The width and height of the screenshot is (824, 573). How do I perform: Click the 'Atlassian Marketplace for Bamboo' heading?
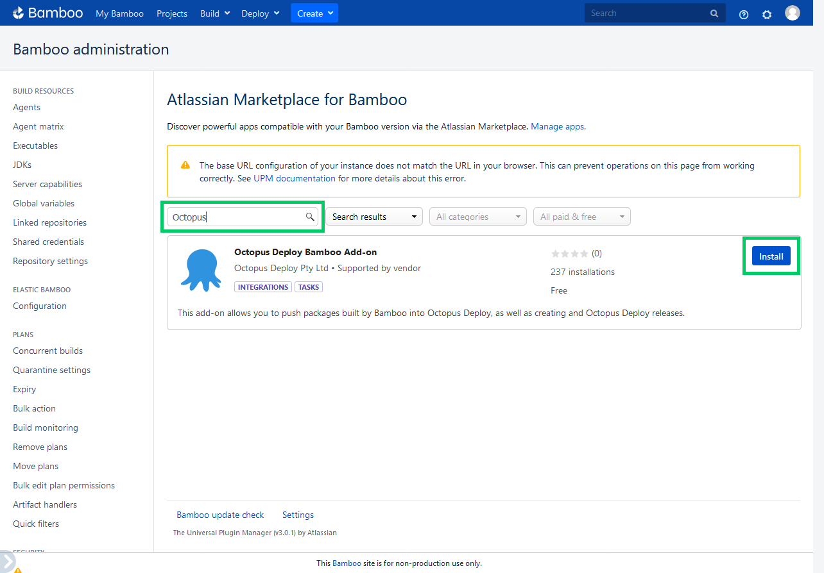tap(287, 99)
